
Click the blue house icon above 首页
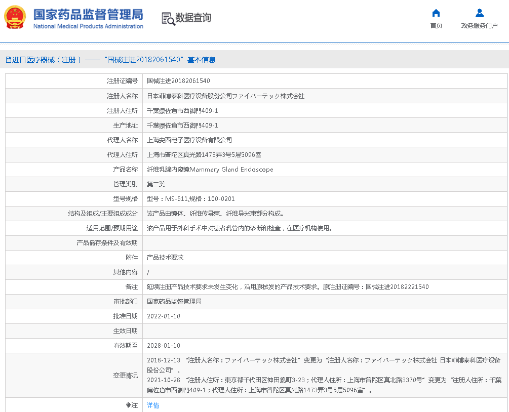coord(436,14)
